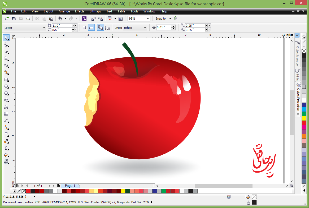The height and width of the screenshot is (208, 309).
Task: Switch page orientation to Landscape
Action: click(x=91, y=27)
